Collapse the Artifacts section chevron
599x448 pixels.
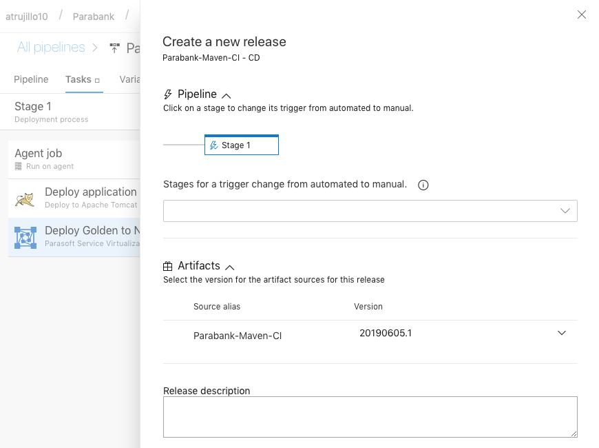click(x=229, y=267)
